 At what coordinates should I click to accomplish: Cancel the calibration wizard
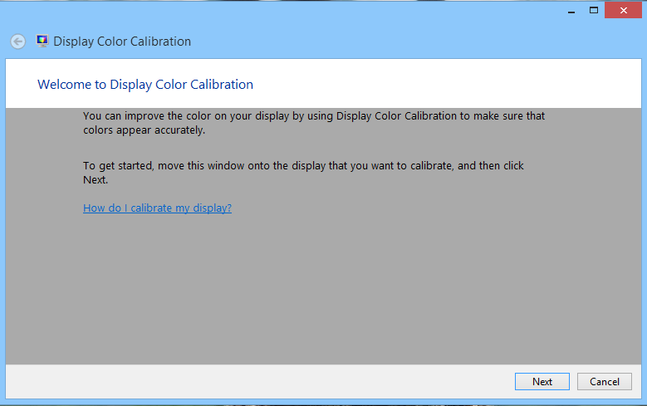point(604,382)
